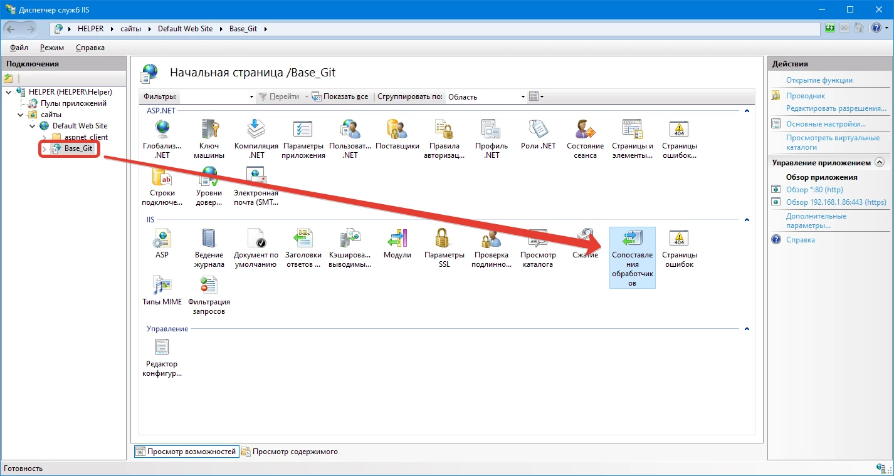Screen dimensions: 894x476
Task: Open the Модули feature icon
Action: (397, 243)
